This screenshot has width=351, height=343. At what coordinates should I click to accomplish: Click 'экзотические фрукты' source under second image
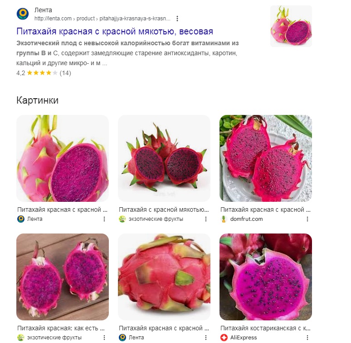tap(156, 219)
